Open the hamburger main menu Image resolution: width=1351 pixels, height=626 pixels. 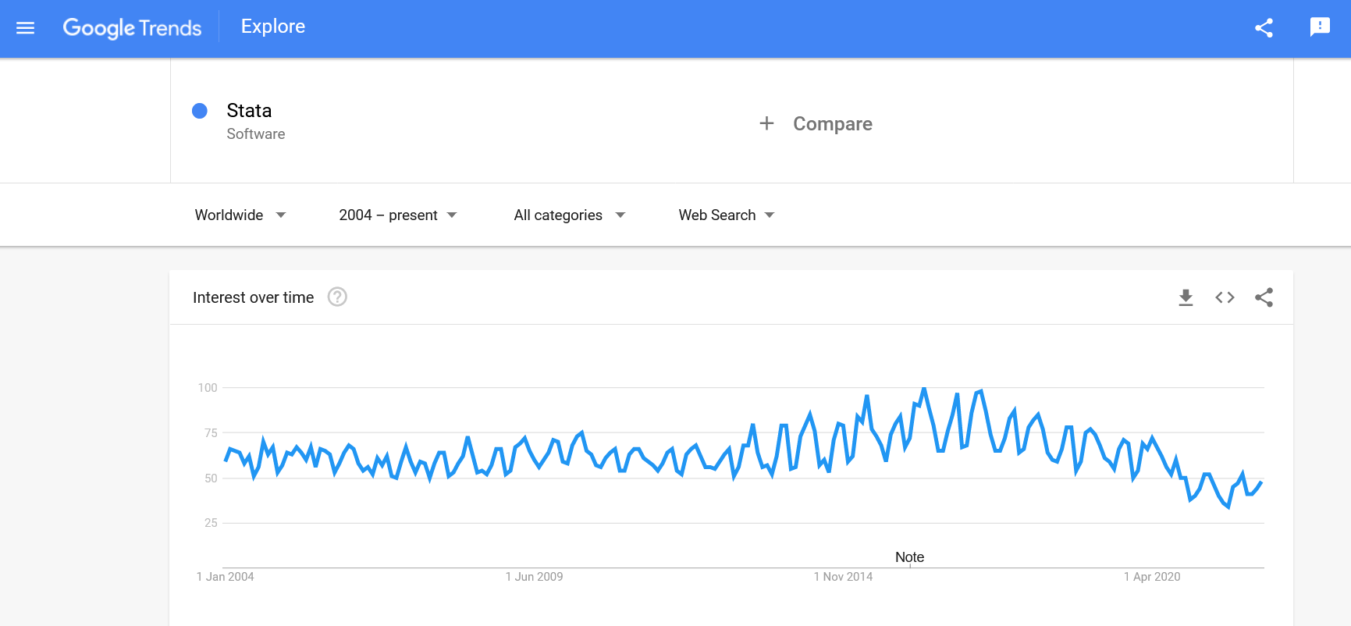click(26, 28)
